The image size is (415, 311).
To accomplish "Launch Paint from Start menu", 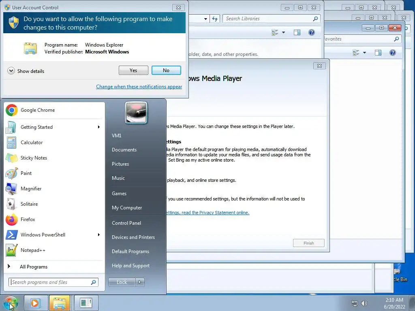I will coord(54,173).
